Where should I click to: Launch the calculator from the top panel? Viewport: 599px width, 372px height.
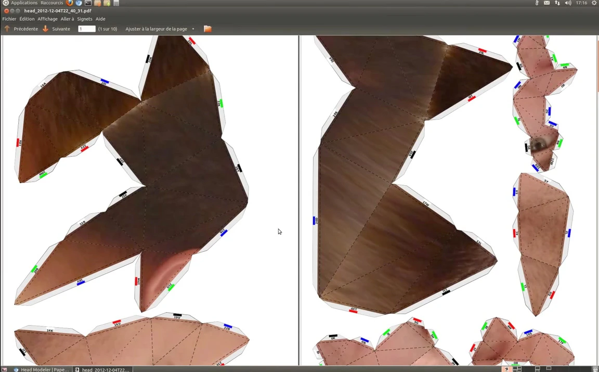click(x=116, y=3)
